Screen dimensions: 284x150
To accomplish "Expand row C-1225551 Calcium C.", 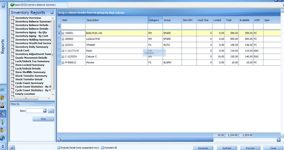I will [63, 56].
